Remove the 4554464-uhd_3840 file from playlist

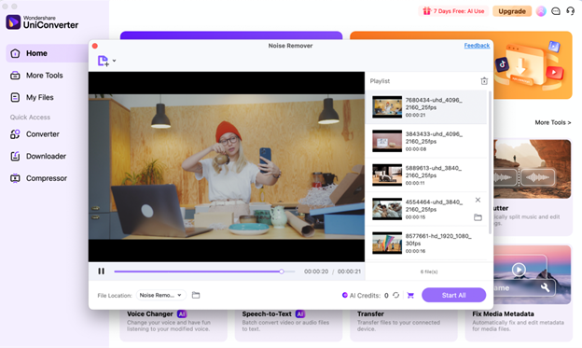point(478,201)
